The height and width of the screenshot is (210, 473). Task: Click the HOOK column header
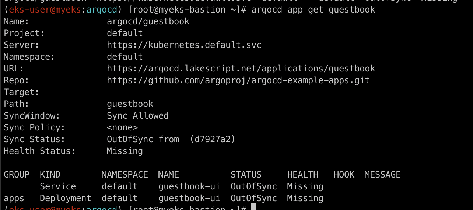tap(344, 175)
